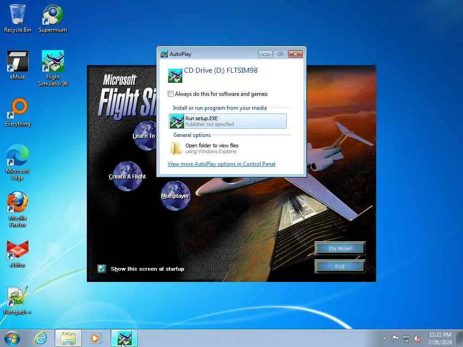Open the taskbar clock showing 11:22 PM
This screenshot has width=463, height=347.
[440, 338]
